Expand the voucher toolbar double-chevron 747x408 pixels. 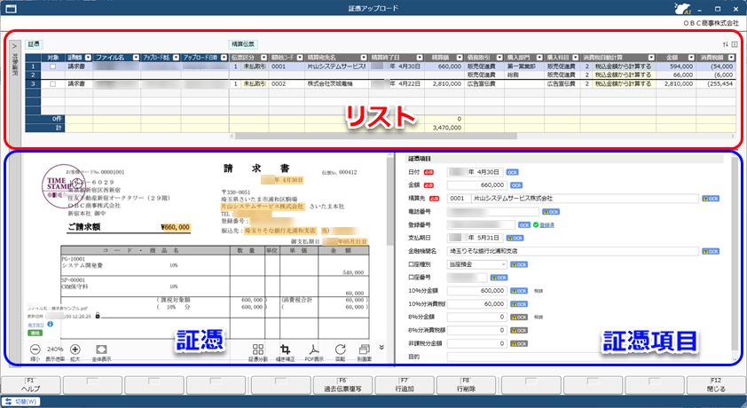click(x=381, y=348)
